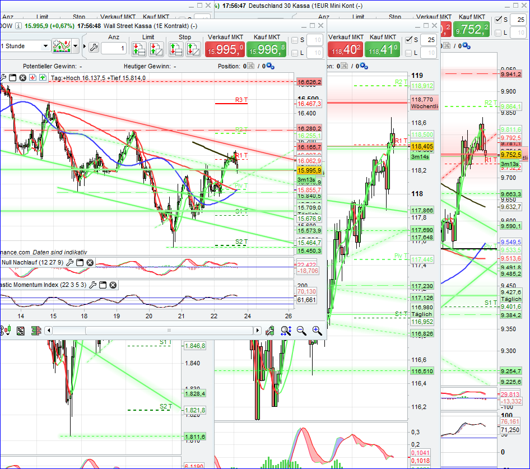Open gears settings in 118,40 window
This screenshot has width=530, height=469.
point(364,66)
